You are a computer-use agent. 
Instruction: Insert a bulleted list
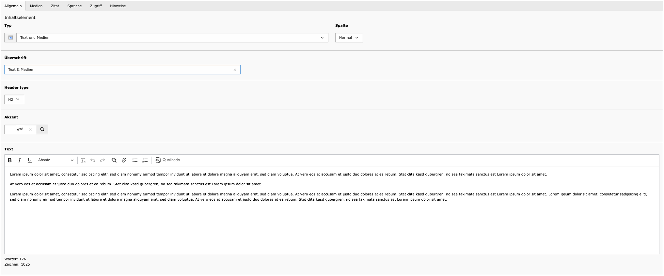pos(135,160)
